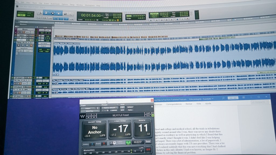Viewport: 276px width, 155px height.
Task: Activate the Scrubber speaker tool
Action: pos(65,14)
